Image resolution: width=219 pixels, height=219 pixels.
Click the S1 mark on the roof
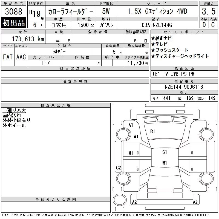click(165, 152)
